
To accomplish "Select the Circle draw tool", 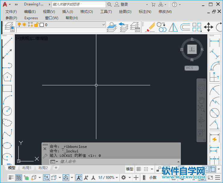I will point(7,111).
